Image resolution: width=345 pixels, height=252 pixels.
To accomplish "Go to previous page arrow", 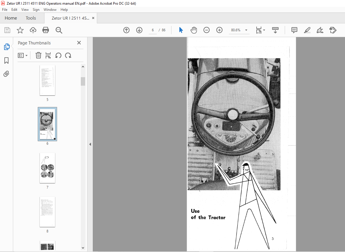I will pos(126,30).
